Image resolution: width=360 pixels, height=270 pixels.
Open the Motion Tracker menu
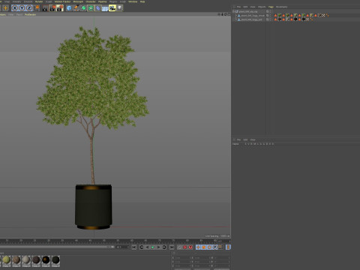click(62, 1)
